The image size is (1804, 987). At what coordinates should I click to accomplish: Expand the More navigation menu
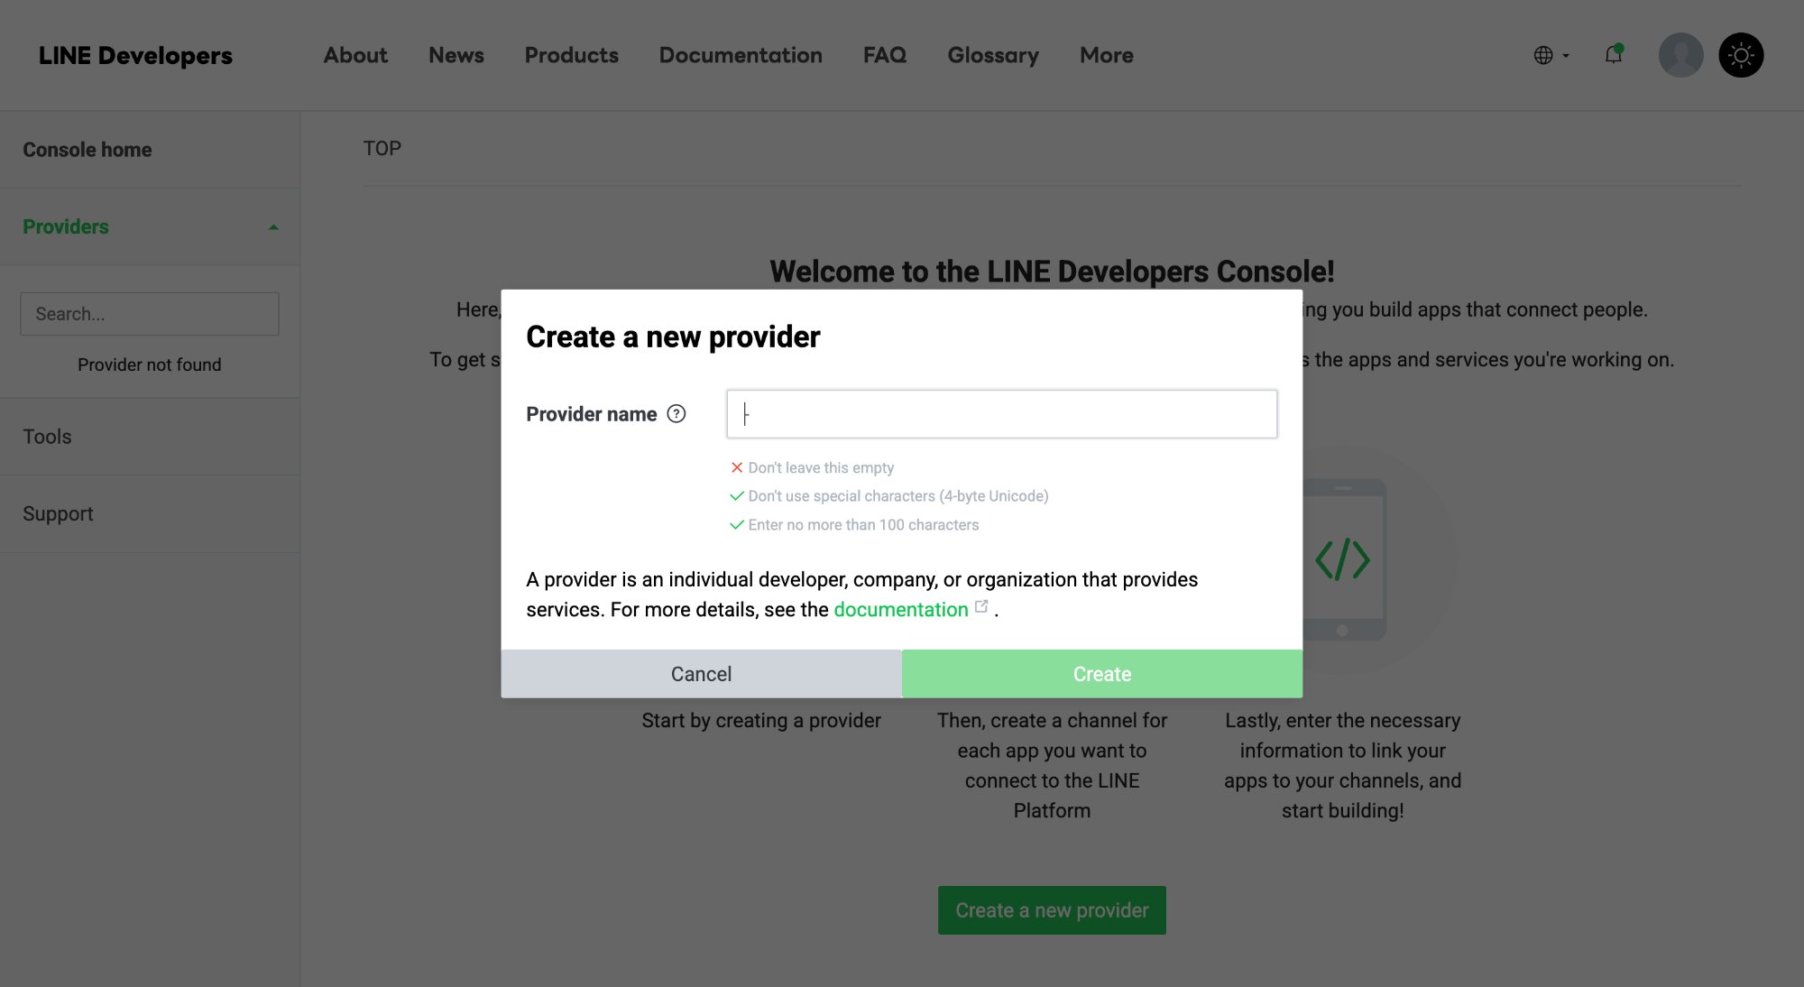coord(1106,55)
